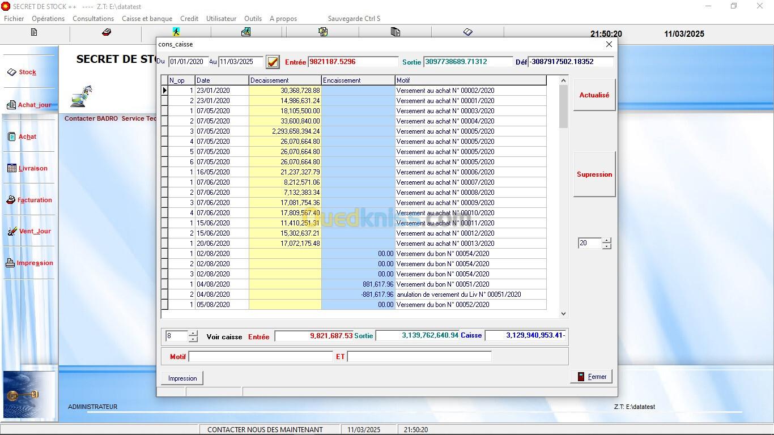The image size is (774, 435).
Task: Increase the spinner value showing 20
Action: point(607,240)
